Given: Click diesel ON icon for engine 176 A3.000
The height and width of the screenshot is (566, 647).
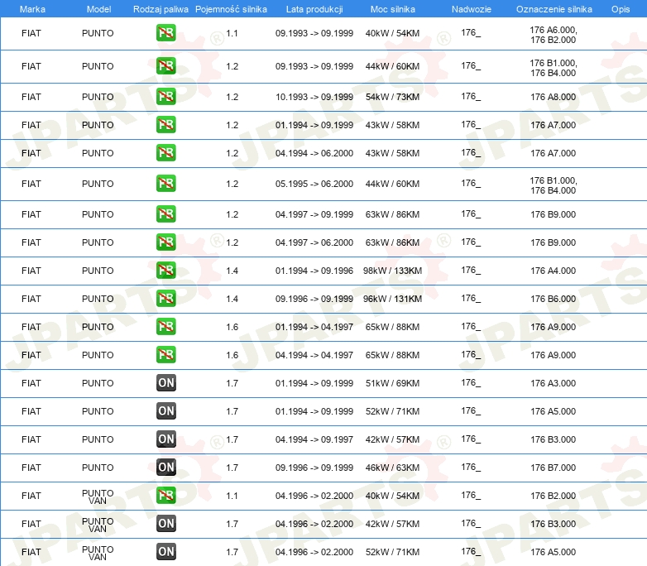Looking at the screenshot, I should [165, 382].
